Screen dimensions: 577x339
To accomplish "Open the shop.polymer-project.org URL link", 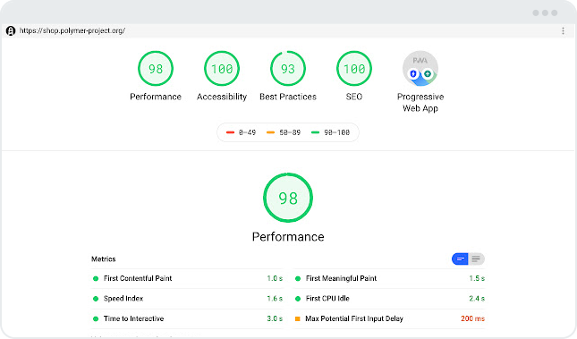I will (x=72, y=30).
